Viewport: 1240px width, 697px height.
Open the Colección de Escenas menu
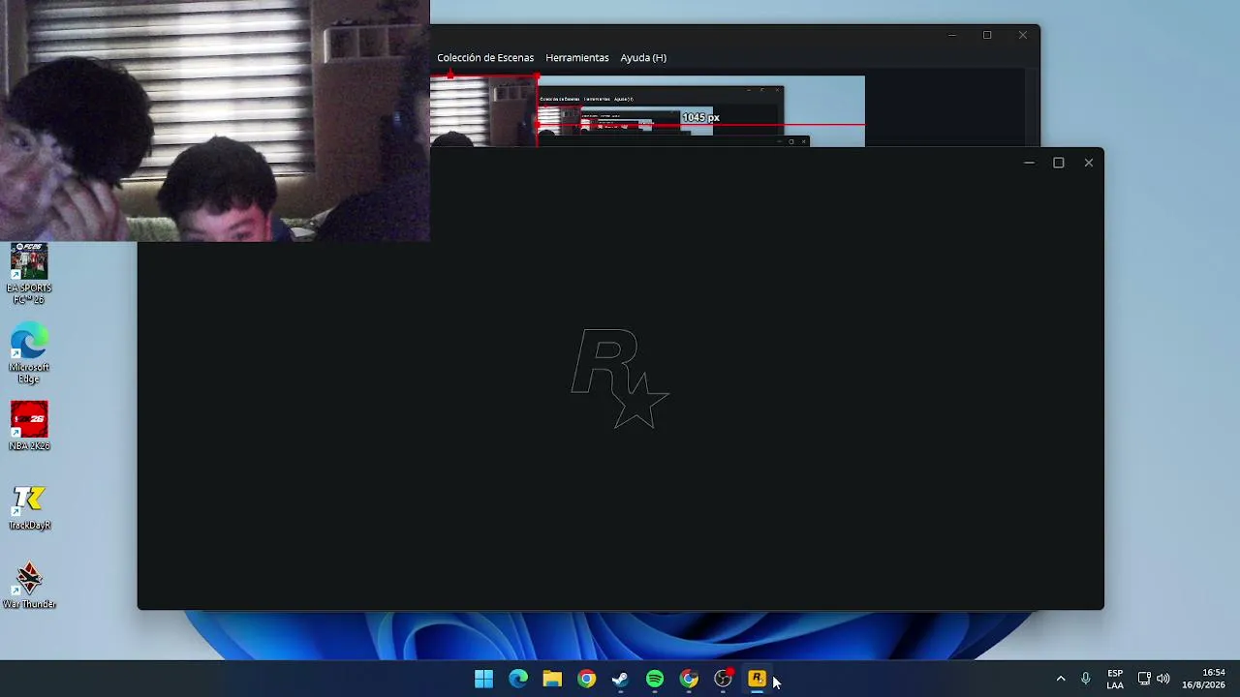pyautogui.click(x=485, y=58)
